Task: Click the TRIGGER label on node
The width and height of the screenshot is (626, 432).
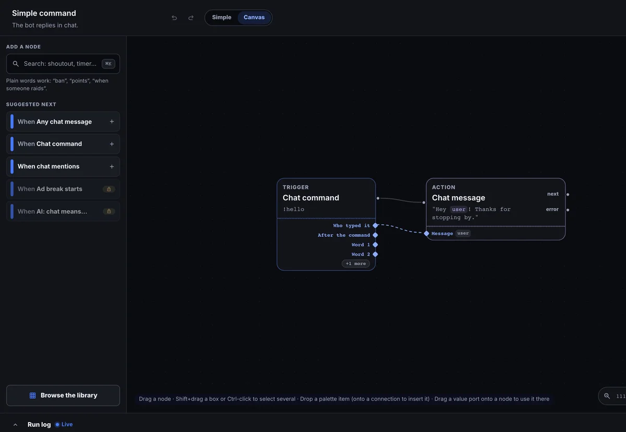Action: pyautogui.click(x=296, y=187)
